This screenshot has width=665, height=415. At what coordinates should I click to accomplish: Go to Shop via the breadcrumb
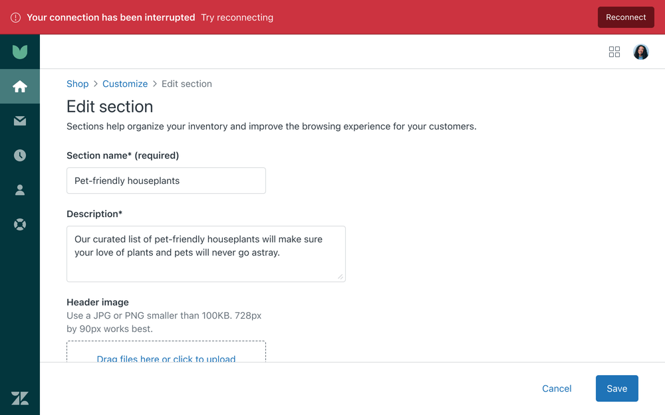pos(77,84)
